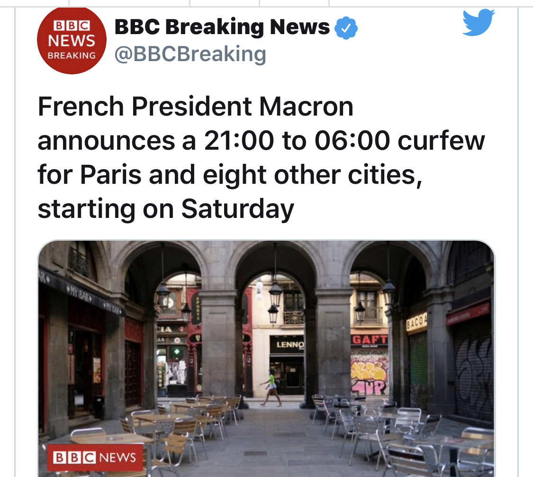The image size is (533, 477).
Task: Select the 'French President Macron' headline line
Action: (x=196, y=107)
